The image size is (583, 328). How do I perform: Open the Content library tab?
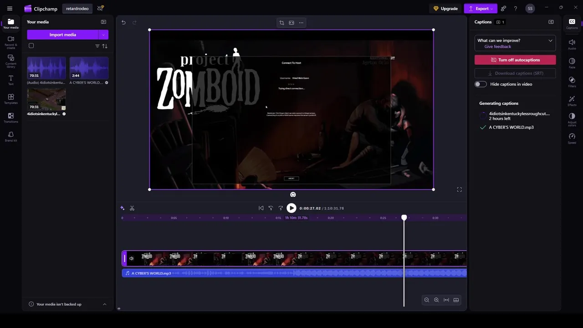(11, 61)
